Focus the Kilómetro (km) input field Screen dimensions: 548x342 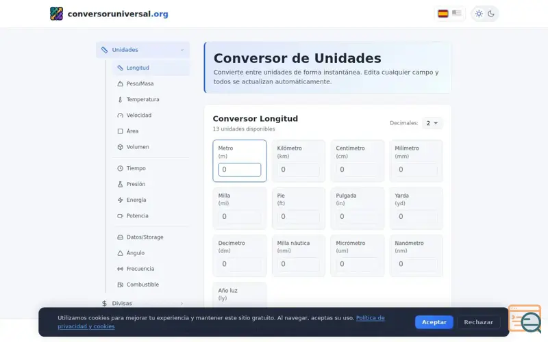click(x=299, y=170)
